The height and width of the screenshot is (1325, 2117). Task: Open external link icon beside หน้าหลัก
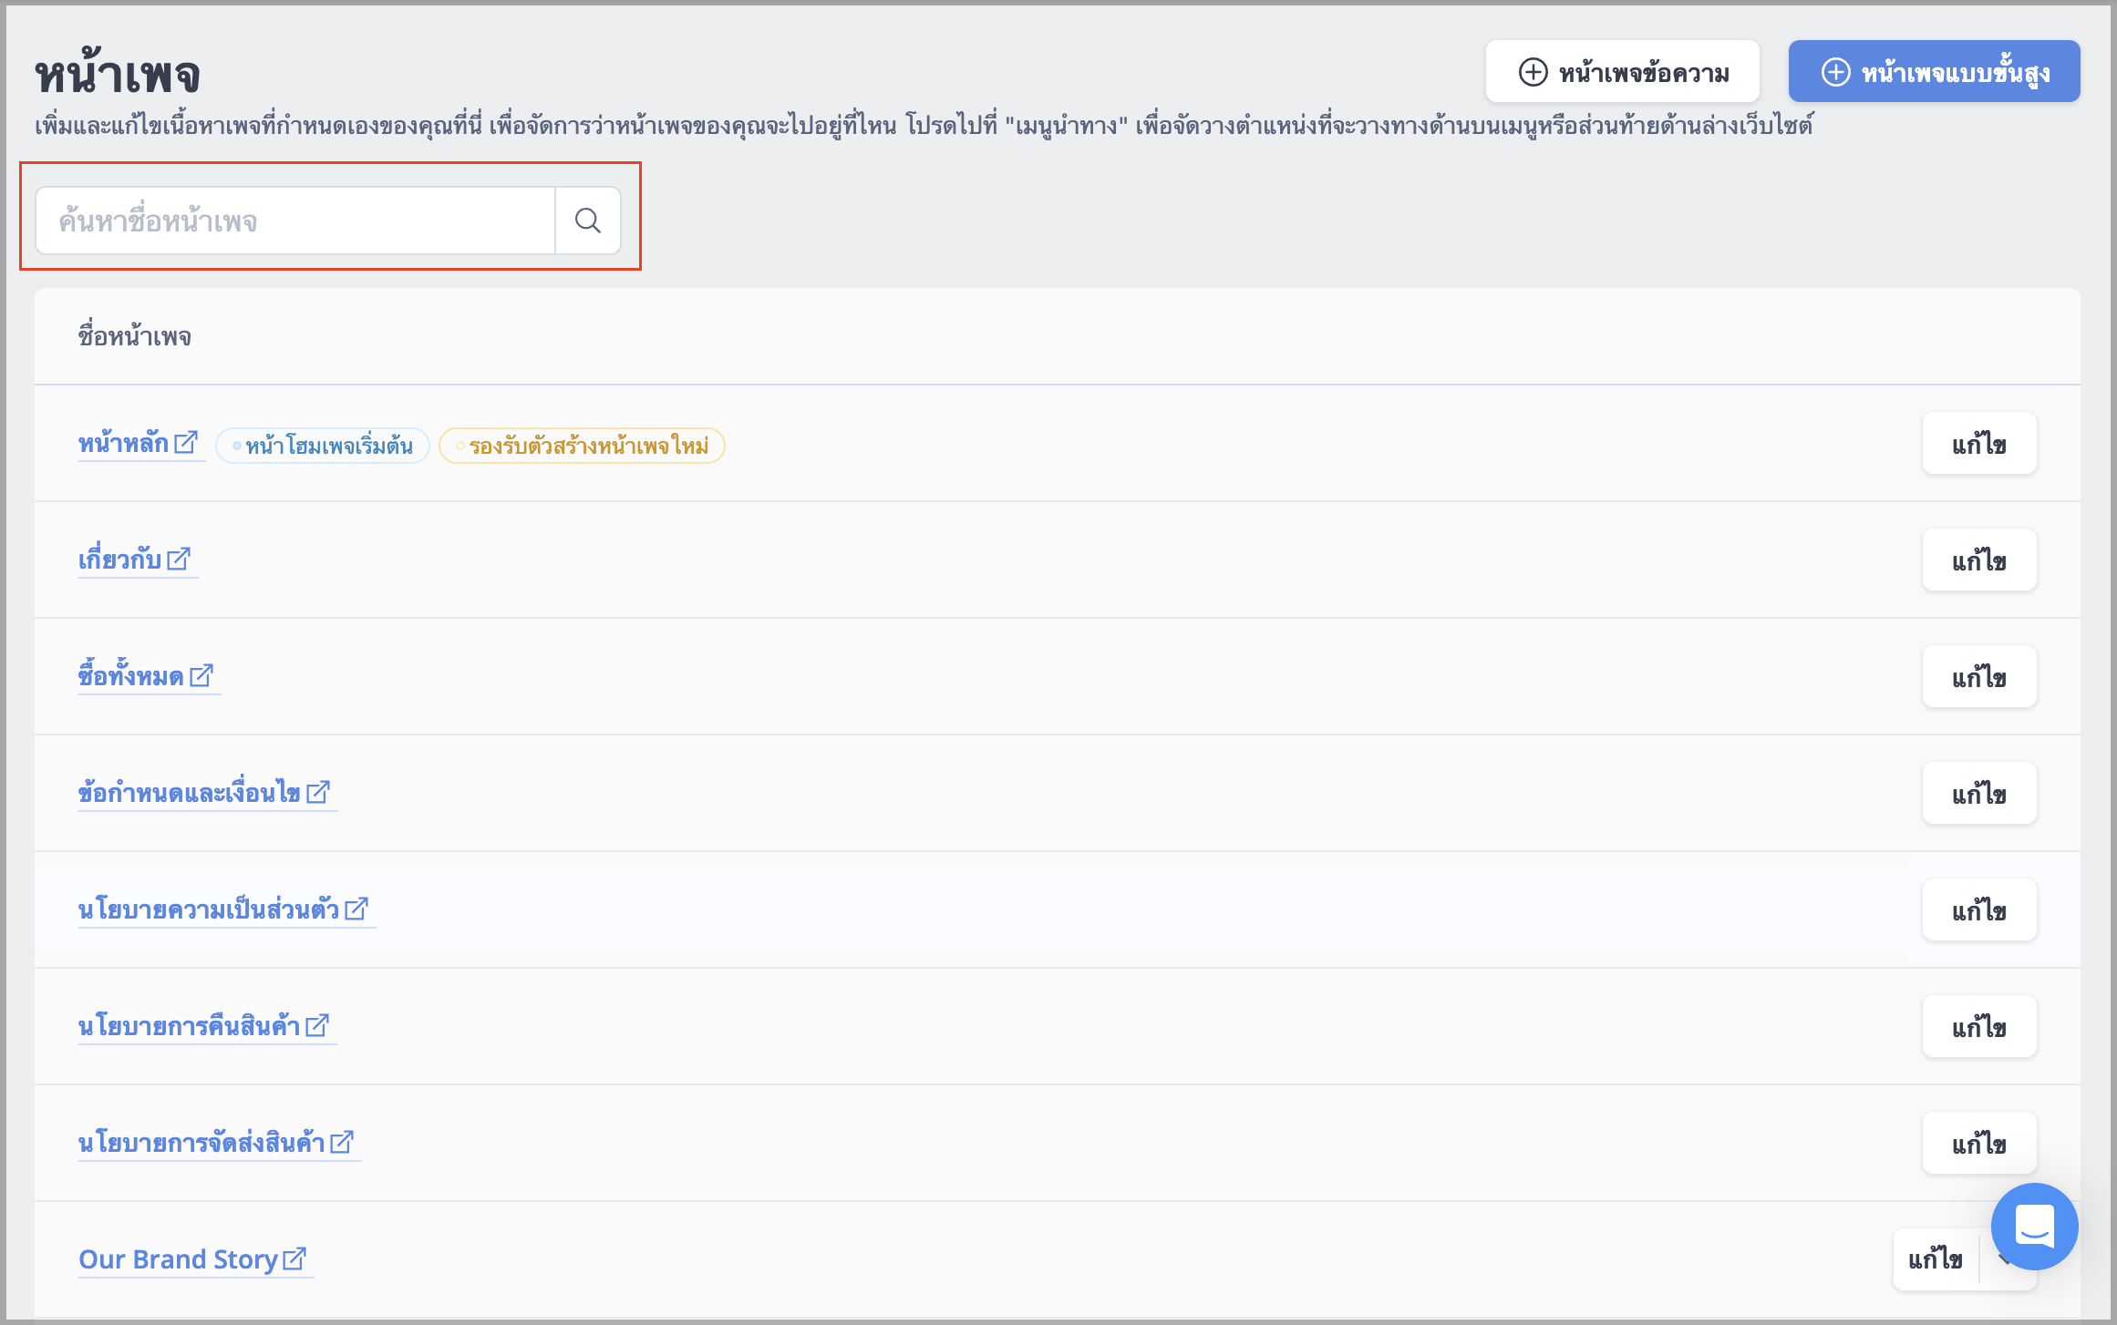[x=185, y=443]
